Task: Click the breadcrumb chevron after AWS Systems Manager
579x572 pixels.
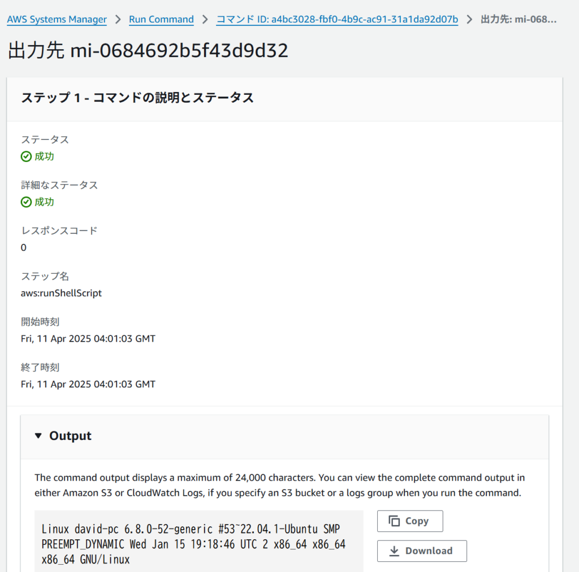Action: tap(118, 19)
